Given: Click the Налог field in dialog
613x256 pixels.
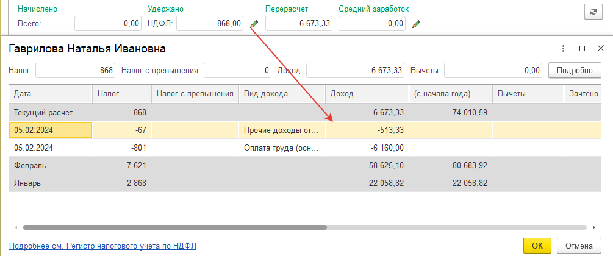Looking at the screenshot, I should (76, 70).
